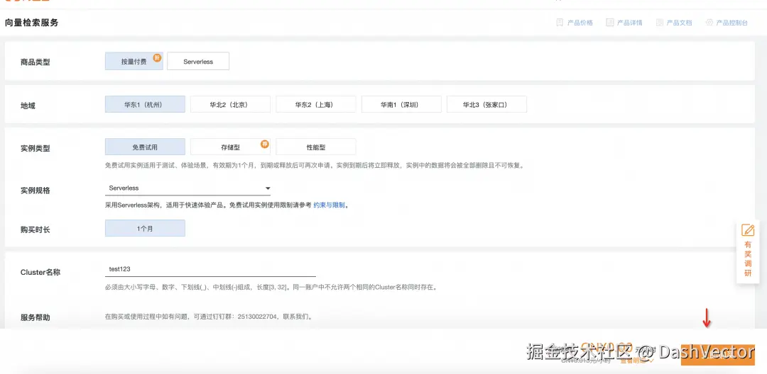Click the 实例规格 dropdown arrow
767x374 pixels.
click(268, 188)
